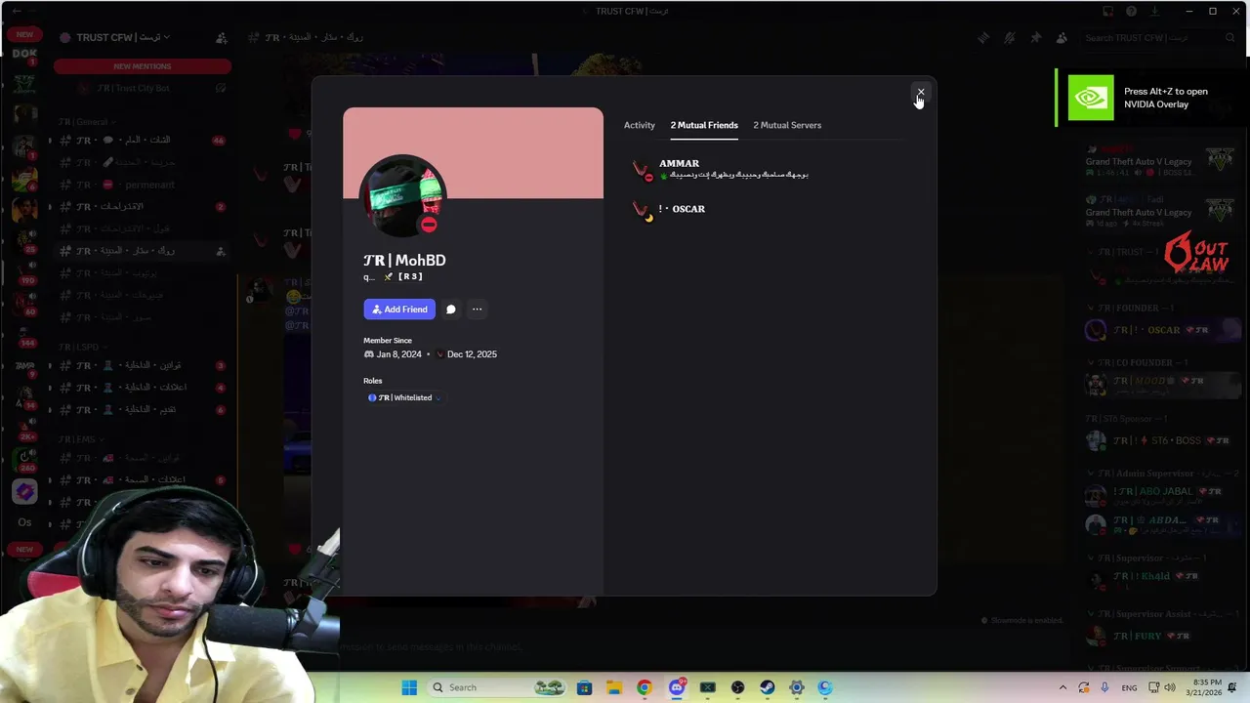
Task: Open OBS Studio from taskbar
Action: pyautogui.click(x=737, y=687)
